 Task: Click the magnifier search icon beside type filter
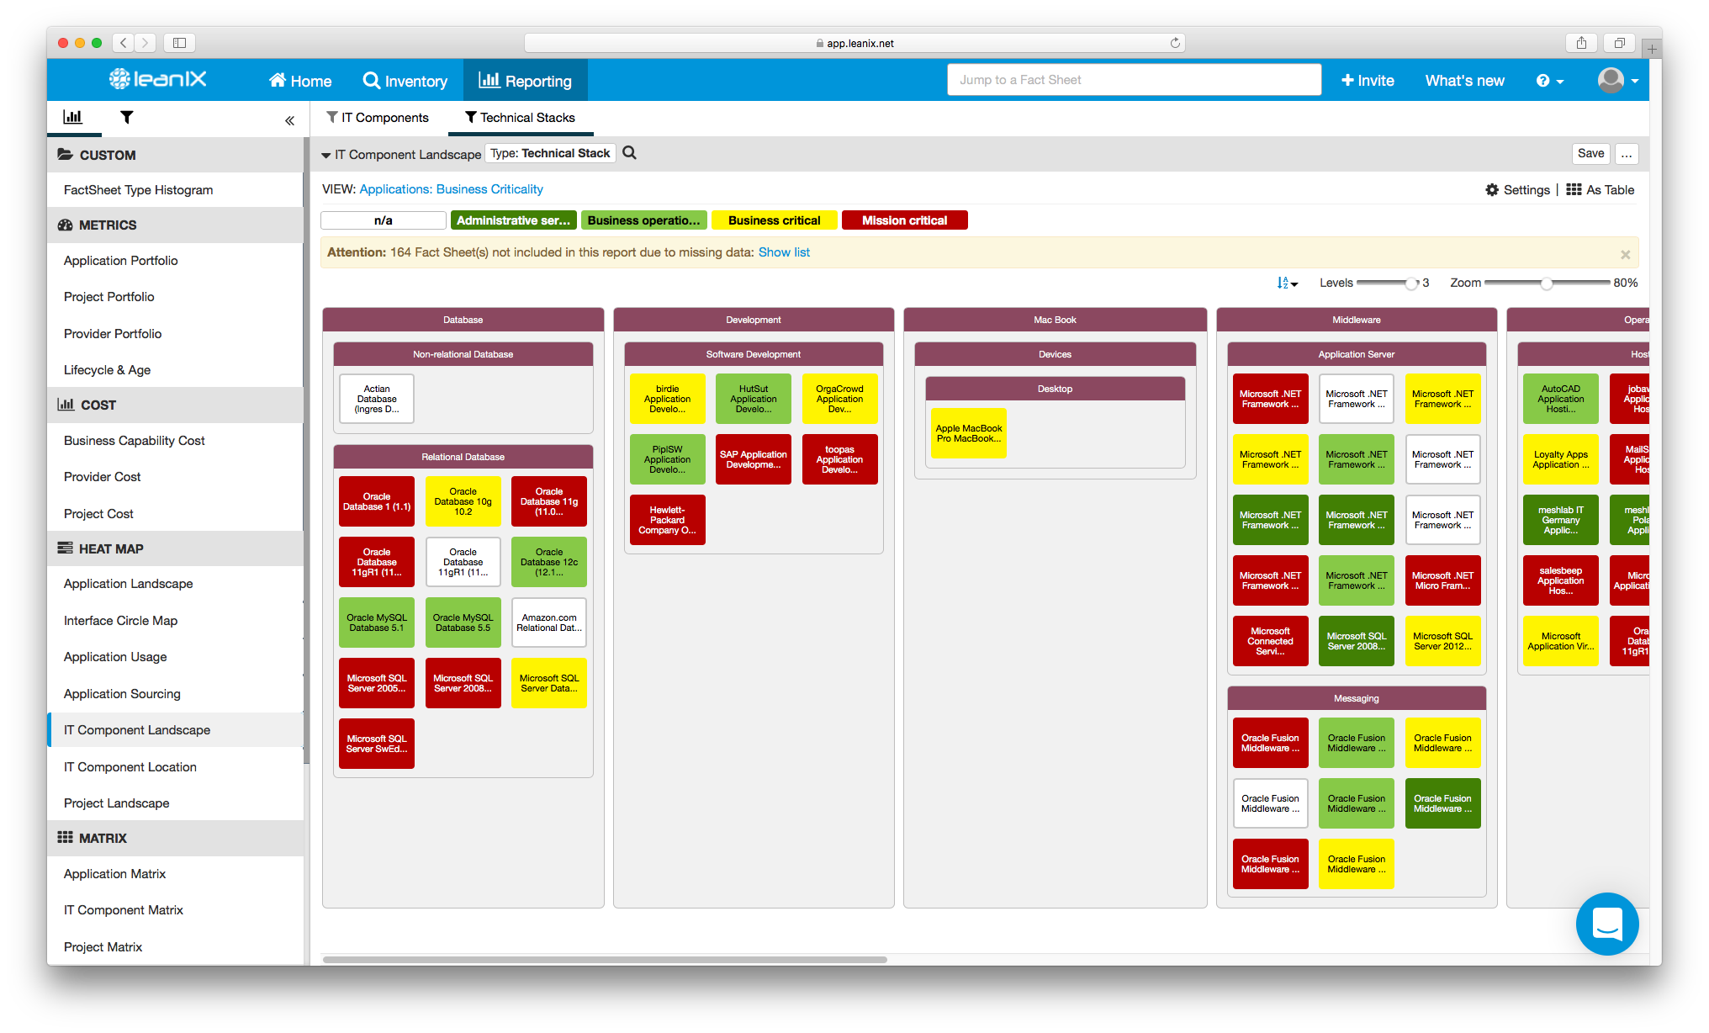point(629,153)
